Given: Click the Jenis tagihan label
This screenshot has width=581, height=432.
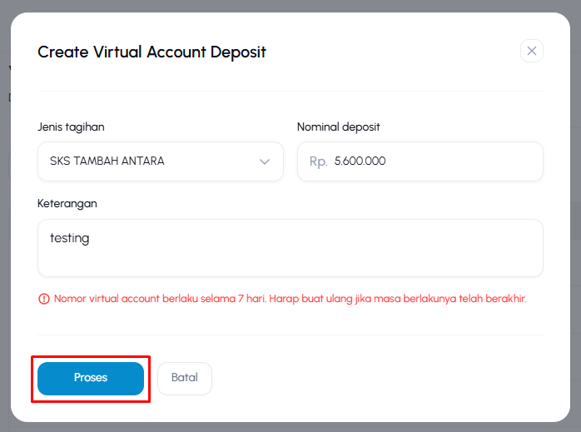Looking at the screenshot, I should (71, 127).
